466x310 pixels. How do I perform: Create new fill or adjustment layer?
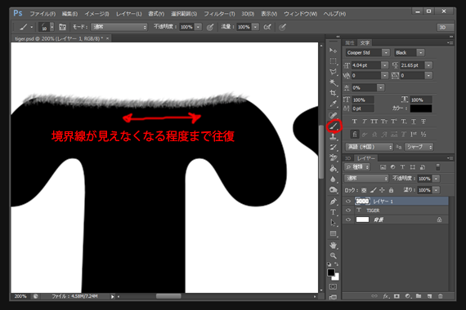click(408, 296)
